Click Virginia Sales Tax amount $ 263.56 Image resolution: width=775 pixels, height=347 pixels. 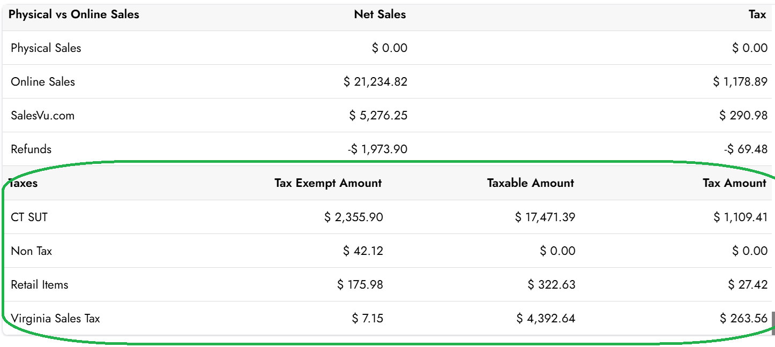(x=744, y=319)
